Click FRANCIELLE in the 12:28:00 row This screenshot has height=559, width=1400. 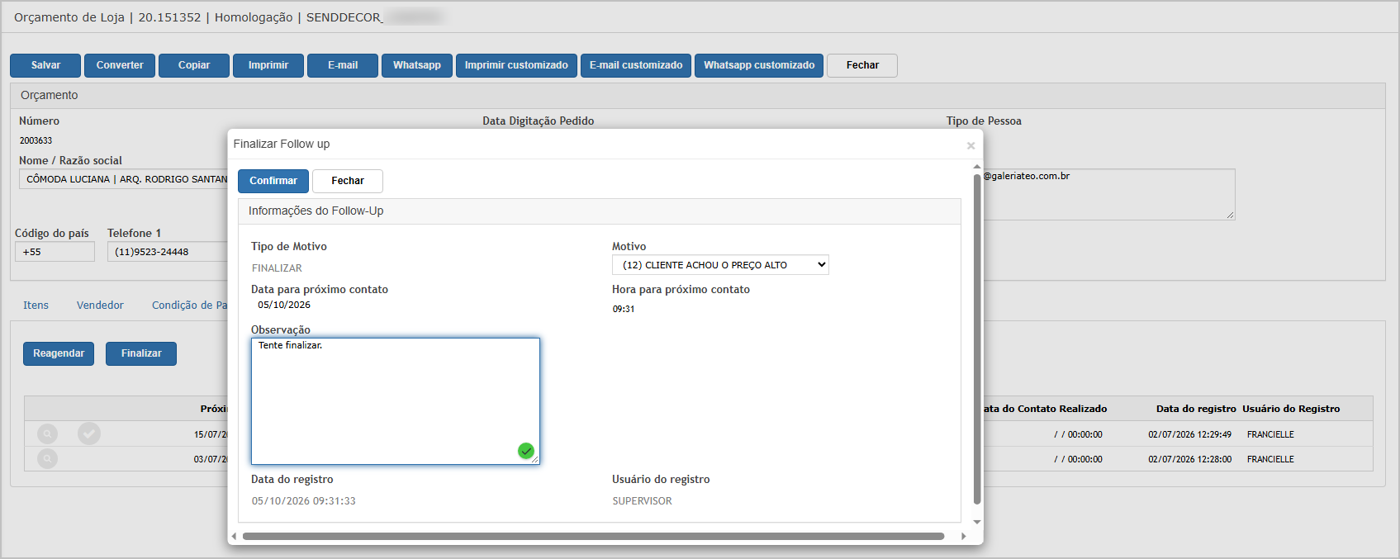(x=1270, y=459)
